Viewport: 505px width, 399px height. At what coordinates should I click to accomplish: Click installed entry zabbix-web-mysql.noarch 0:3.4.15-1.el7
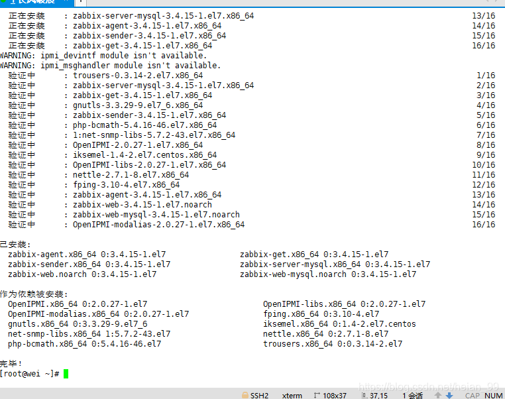coord(328,274)
